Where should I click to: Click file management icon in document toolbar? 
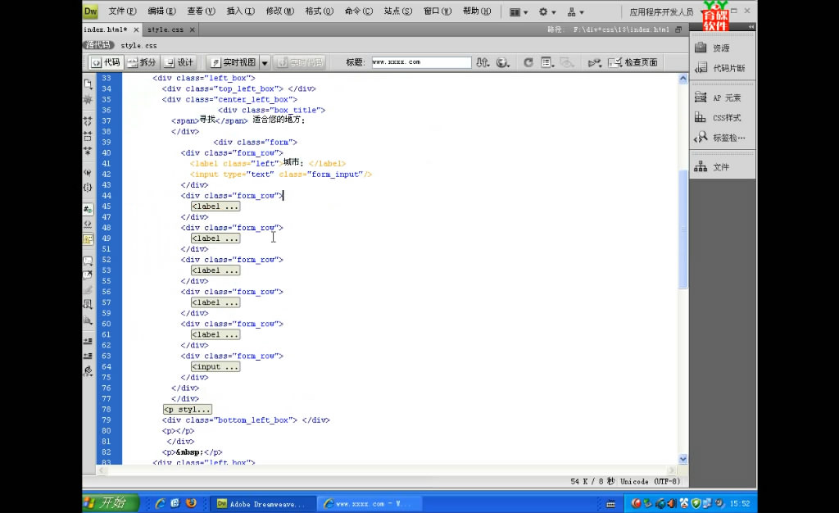(483, 62)
